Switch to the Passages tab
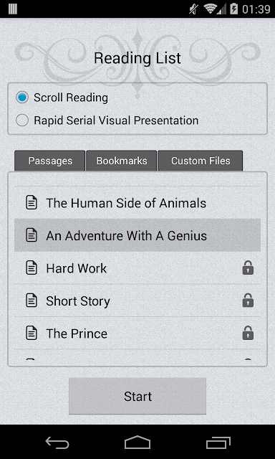 coord(50,161)
